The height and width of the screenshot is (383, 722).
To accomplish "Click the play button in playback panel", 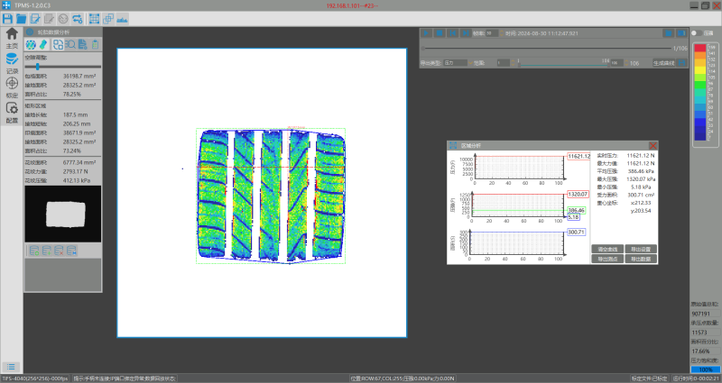I will tap(426, 33).
